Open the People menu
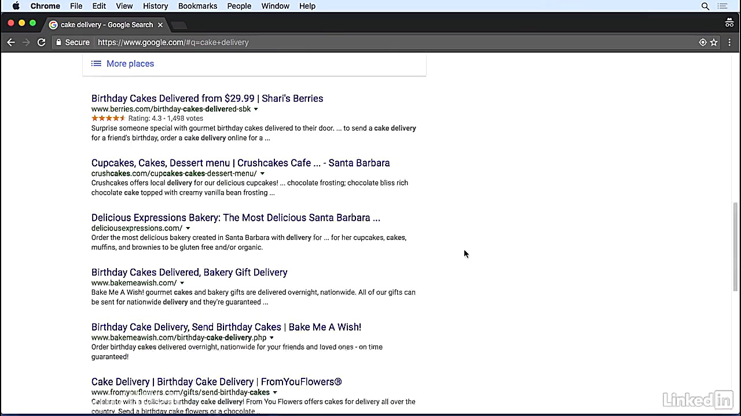The height and width of the screenshot is (416, 741). pyautogui.click(x=239, y=6)
